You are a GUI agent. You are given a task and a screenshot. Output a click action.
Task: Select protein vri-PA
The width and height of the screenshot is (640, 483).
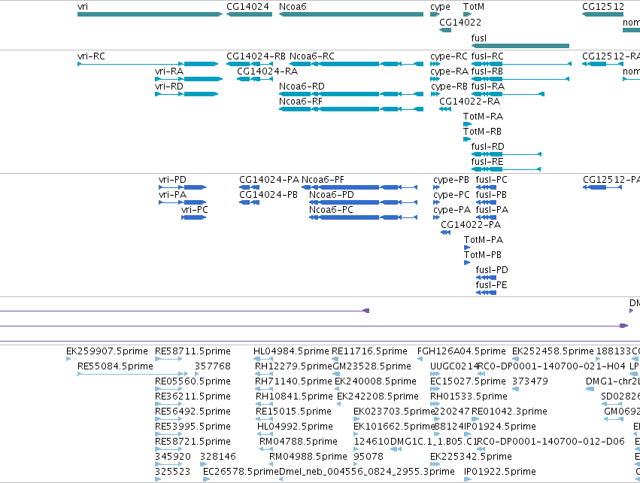click(x=183, y=202)
